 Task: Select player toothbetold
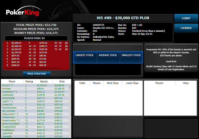tap(35, 95)
